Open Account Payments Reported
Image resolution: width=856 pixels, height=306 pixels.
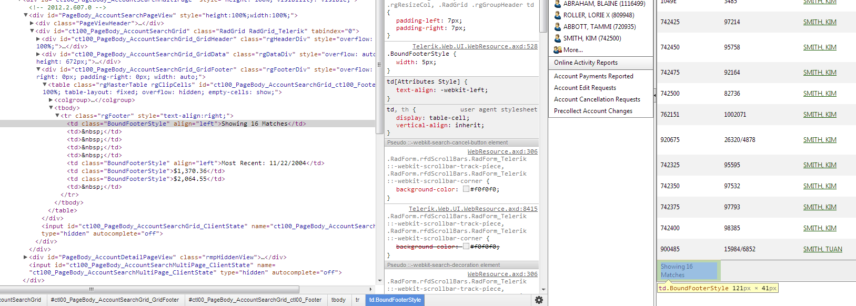coord(593,76)
